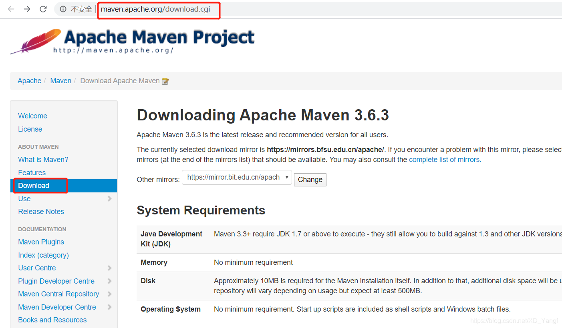
Task: Open the License sidebar link
Action: tap(30, 129)
